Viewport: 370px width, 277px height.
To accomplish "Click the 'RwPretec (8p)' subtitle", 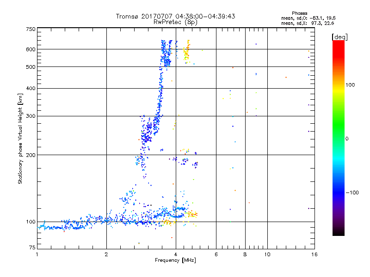I will 175,22.
